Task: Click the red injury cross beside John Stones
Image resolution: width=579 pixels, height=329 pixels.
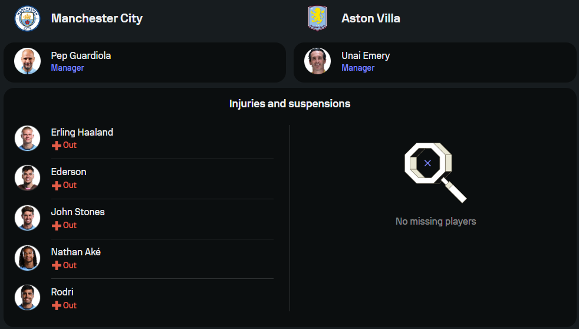Action: pyautogui.click(x=57, y=225)
